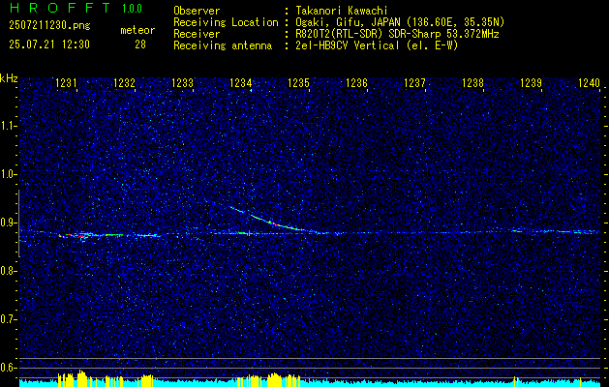Click the 1235 time marker
The image size is (609, 387).
[298, 82]
